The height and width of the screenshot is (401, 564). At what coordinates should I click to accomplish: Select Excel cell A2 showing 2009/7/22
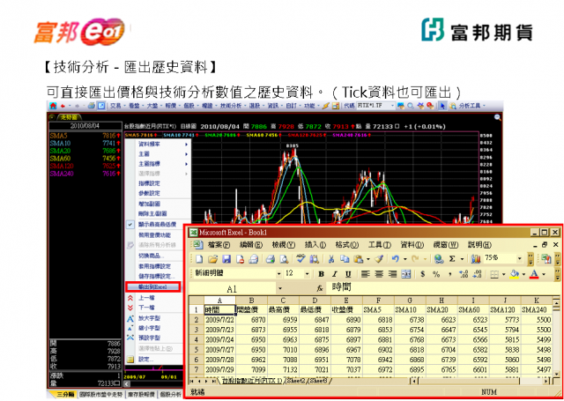[x=219, y=320]
